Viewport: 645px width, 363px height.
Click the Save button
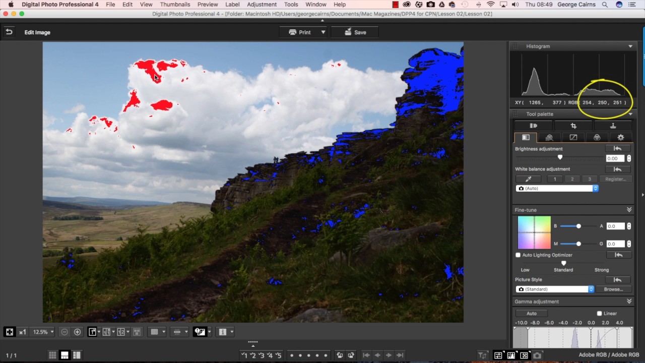click(355, 32)
